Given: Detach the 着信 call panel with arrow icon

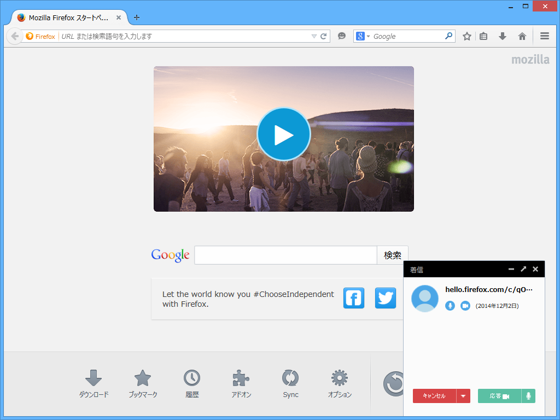Looking at the screenshot, I should 523,269.
